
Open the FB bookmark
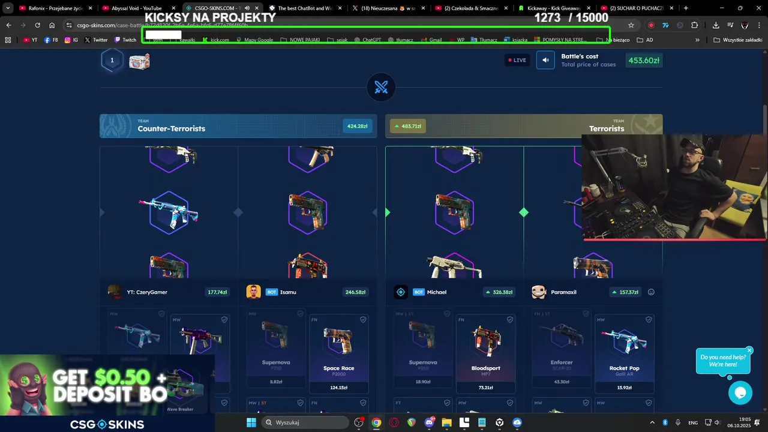[51, 40]
